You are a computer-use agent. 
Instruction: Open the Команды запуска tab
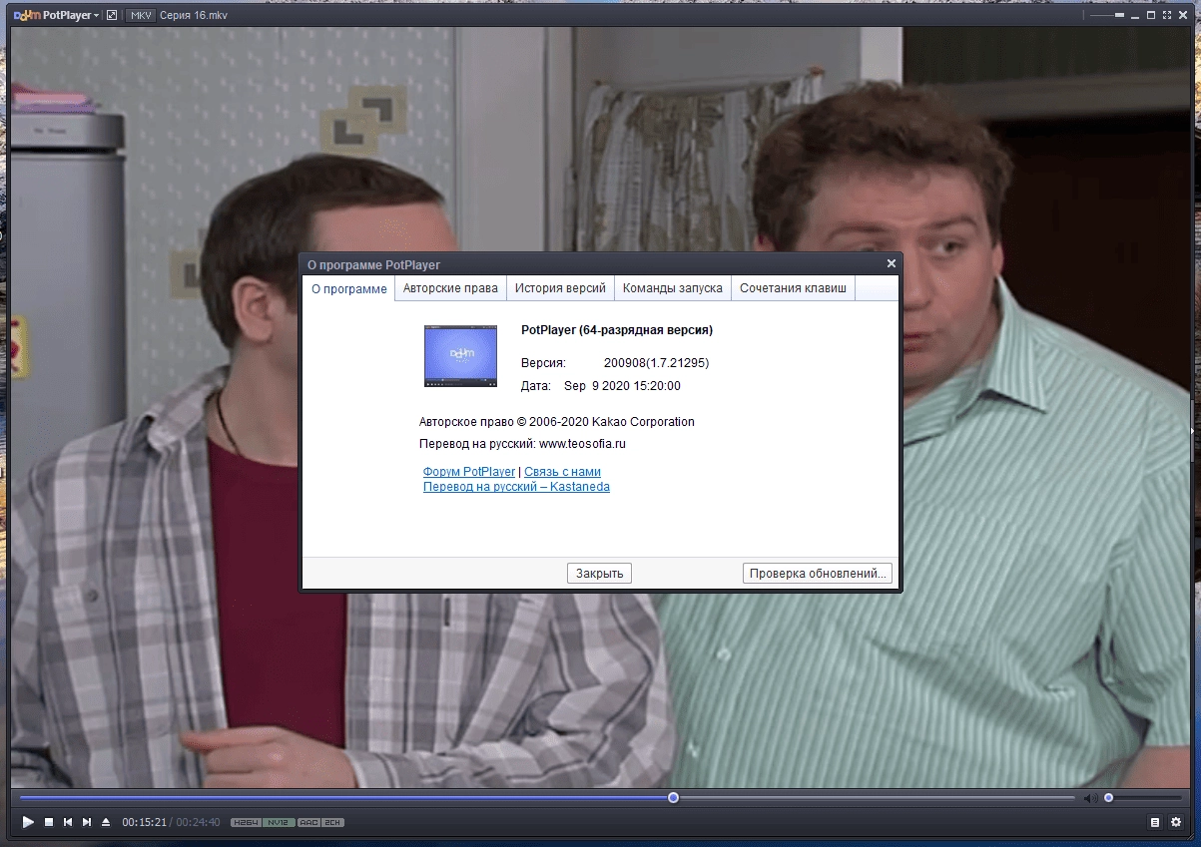[673, 288]
